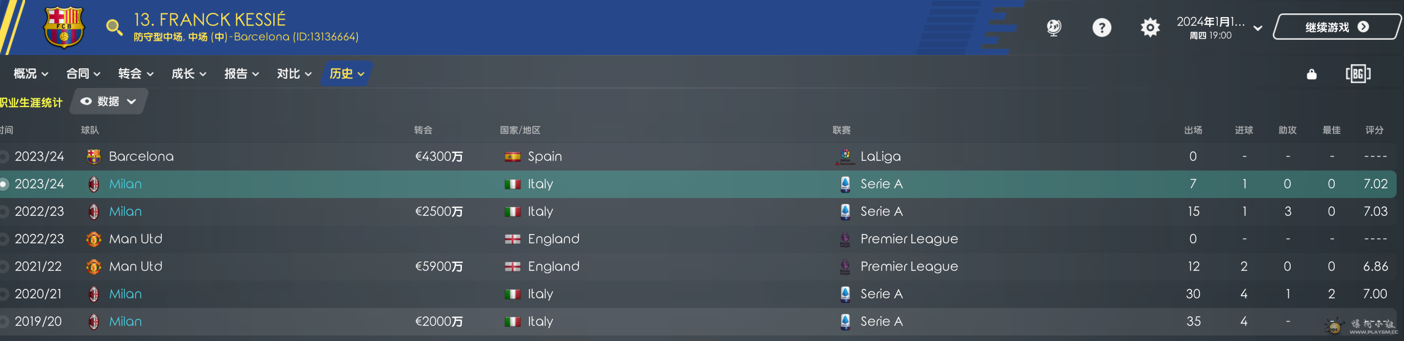The width and height of the screenshot is (1404, 341).
Task: Open the Milan link in 2022/23 row
Action: (x=125, y=211)
